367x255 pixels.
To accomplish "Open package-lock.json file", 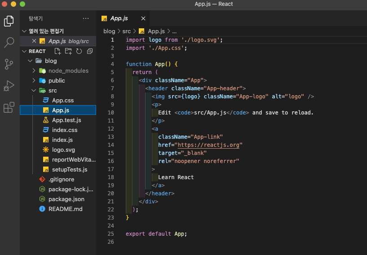I will (58, 189).
